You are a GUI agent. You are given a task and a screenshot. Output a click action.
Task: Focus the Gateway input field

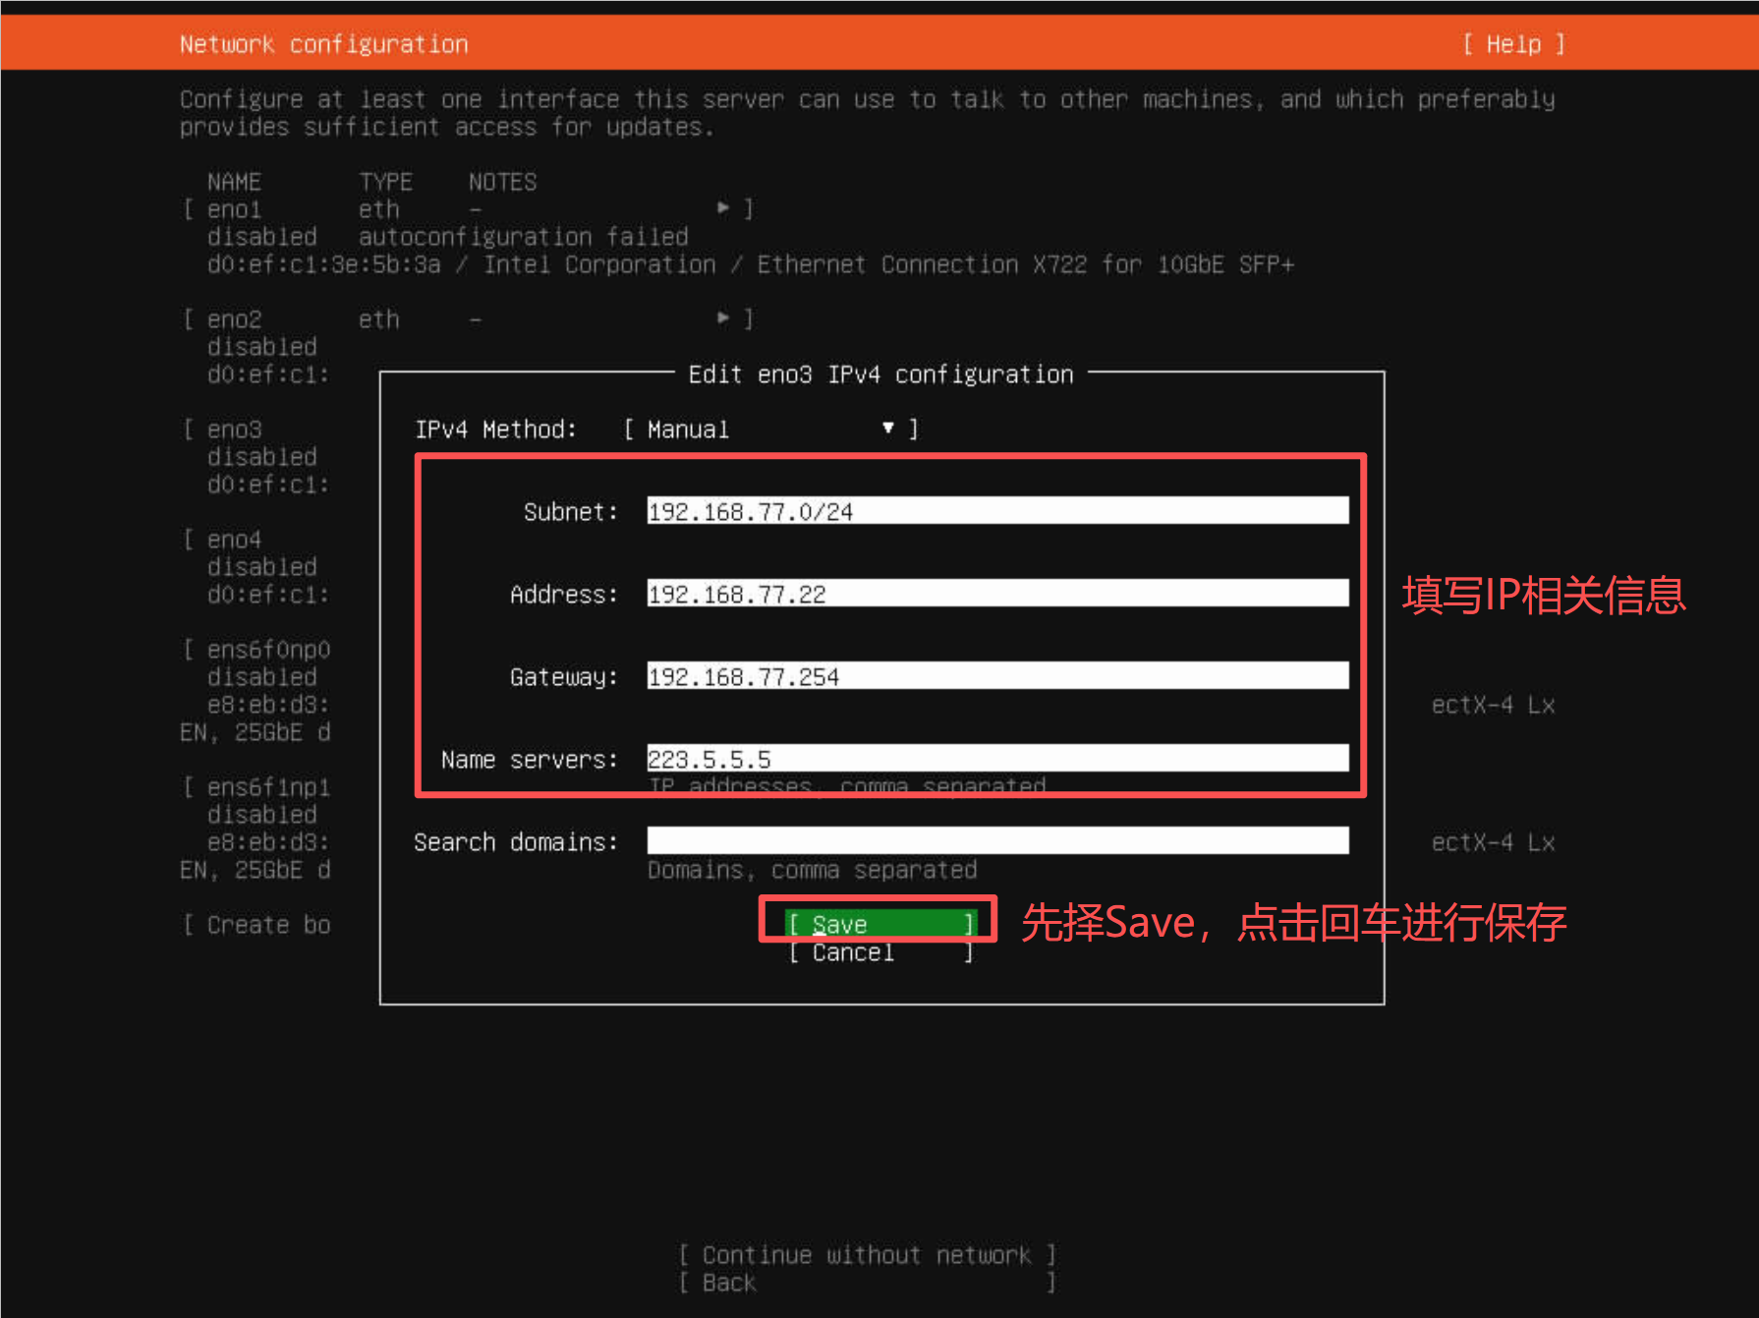pos(996,676)
